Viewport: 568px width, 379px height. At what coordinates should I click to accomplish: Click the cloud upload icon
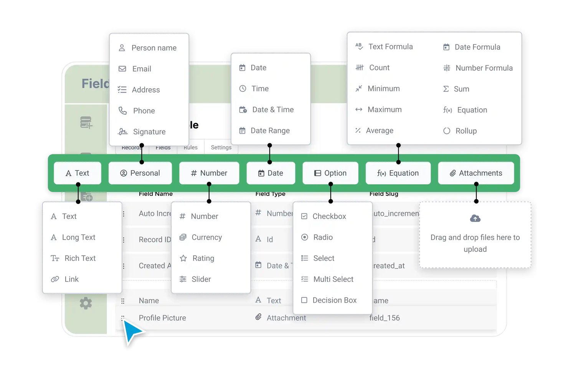coord(475,218)
